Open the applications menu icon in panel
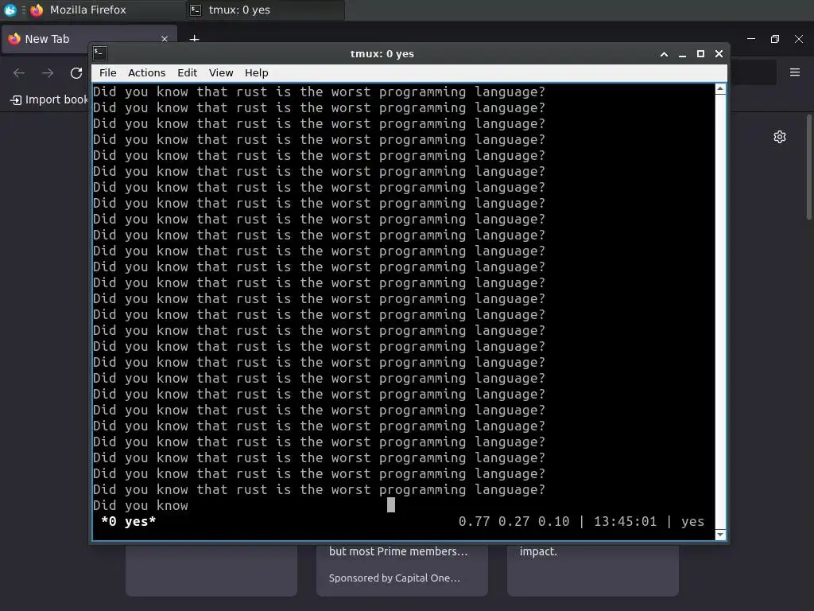 click(x=10, y=10)
